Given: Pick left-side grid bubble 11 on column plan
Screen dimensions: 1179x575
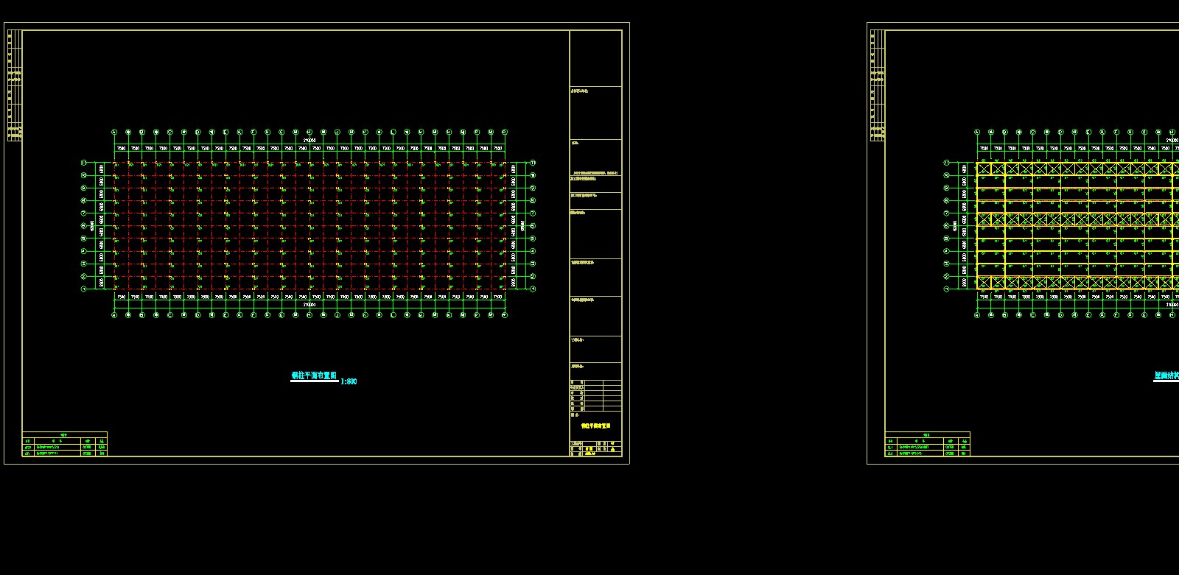Looking at the screenshot, I should click(x=83, y=163).
